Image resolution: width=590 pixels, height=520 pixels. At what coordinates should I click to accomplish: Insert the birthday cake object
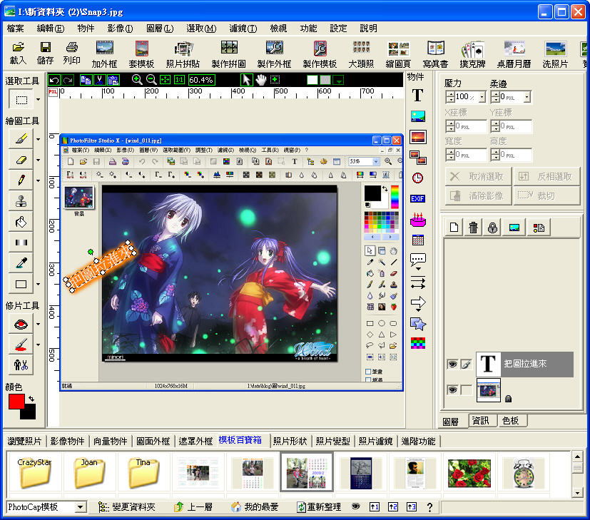(417, 220)
